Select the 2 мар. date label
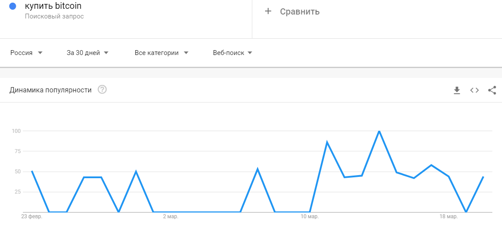 click(x=171, y=217)
